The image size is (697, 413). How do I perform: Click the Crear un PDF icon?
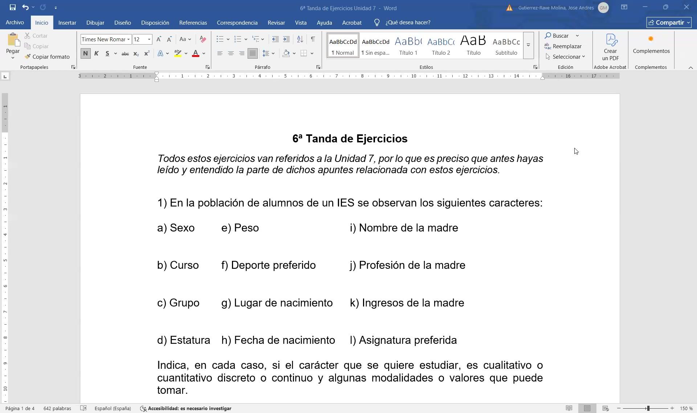coord(610,47)
